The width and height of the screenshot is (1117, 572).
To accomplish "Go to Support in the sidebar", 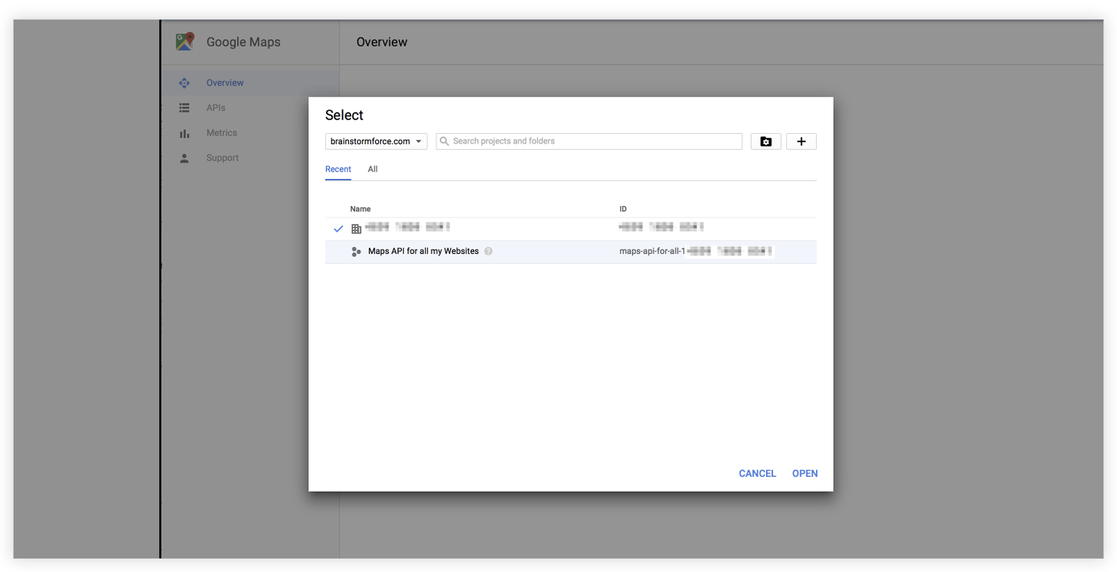I will click(x=222, y=158).
